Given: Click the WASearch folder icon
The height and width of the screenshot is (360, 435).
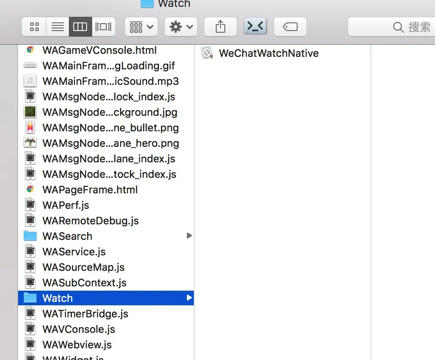Looking at the screenshot, I should coord(30,236).
